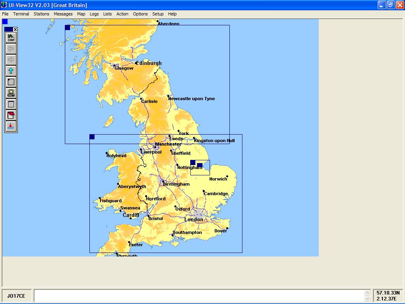405x304 pixels.
Task: Click the London city label
Action: click(x=194, y=219)
